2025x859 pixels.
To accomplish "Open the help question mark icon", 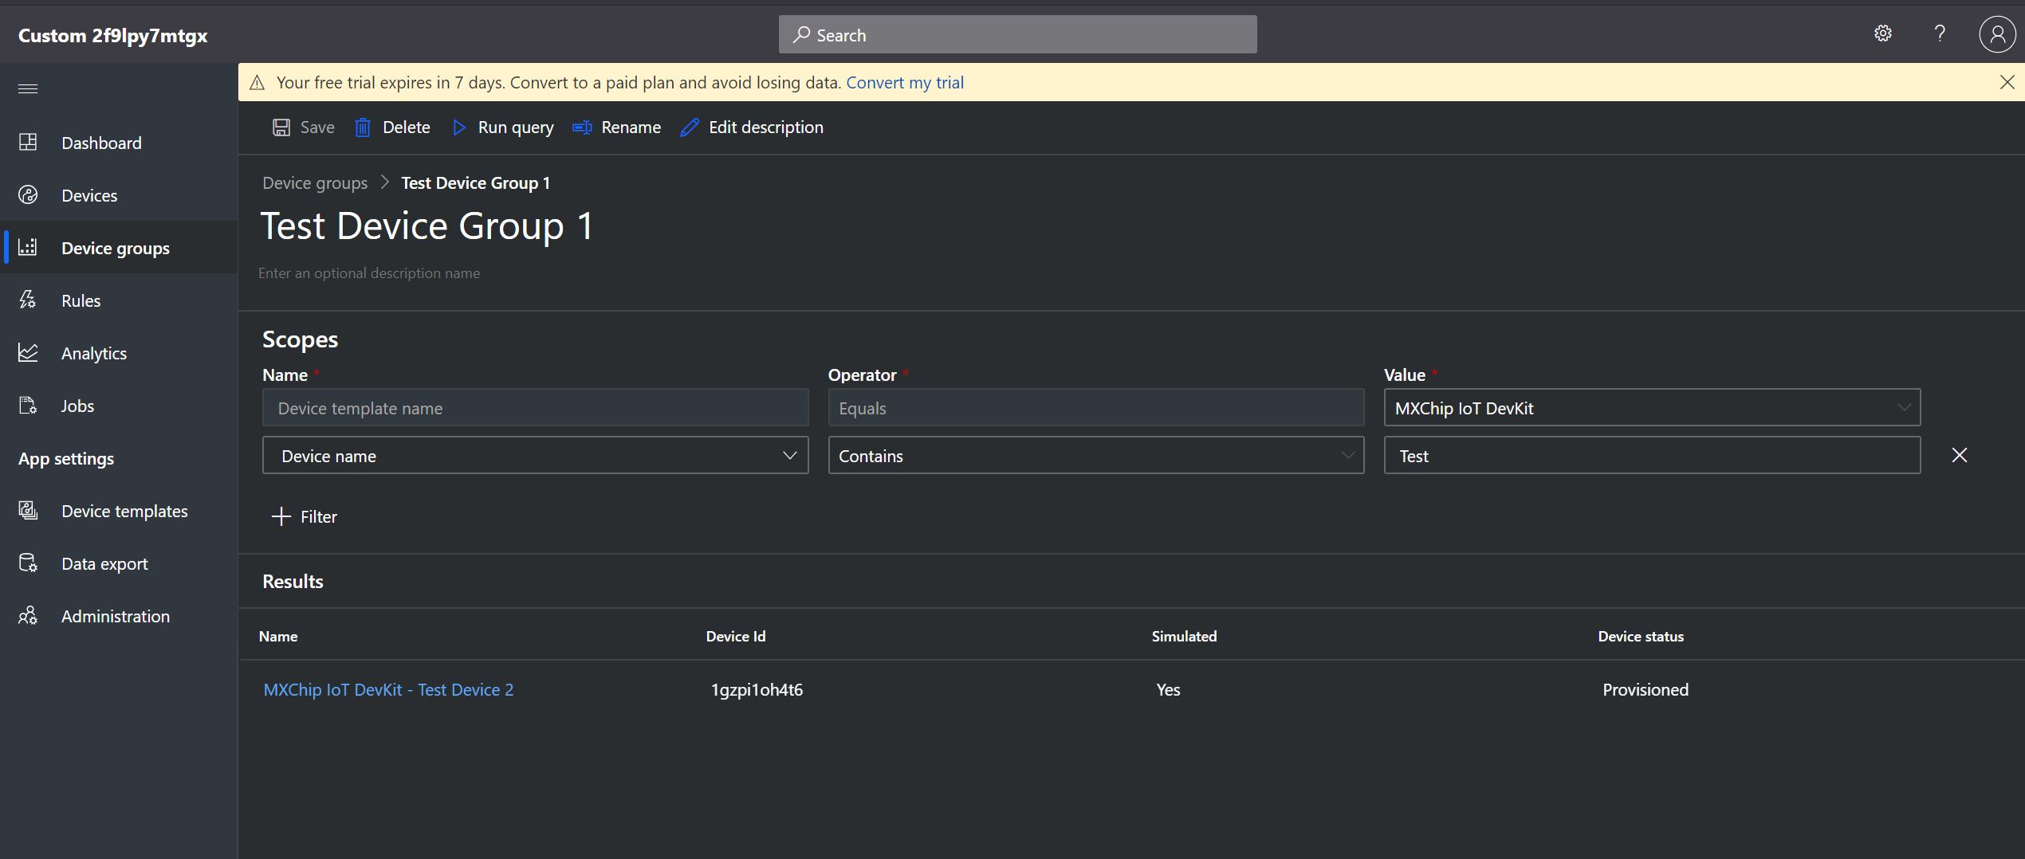I will click(1939, 33).
